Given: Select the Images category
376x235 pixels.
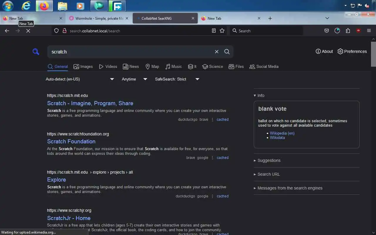Looking at the screenshot, I should [x=83, y=66].
